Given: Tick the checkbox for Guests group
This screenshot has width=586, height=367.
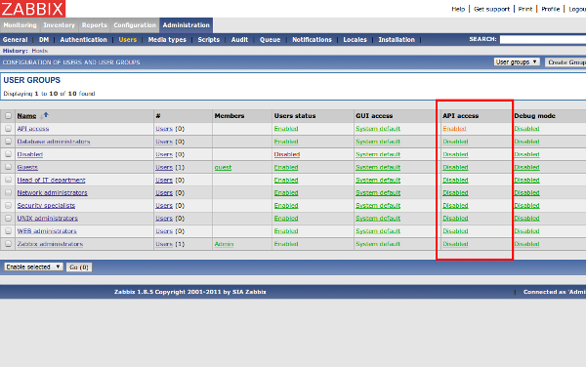Looking at the screenshot, I should tap(8, 167).
